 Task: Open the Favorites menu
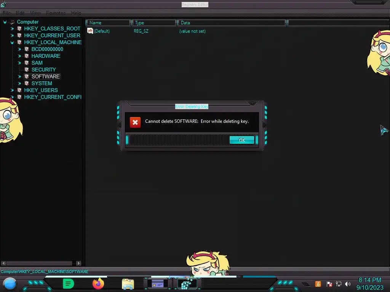click(56, 13)
